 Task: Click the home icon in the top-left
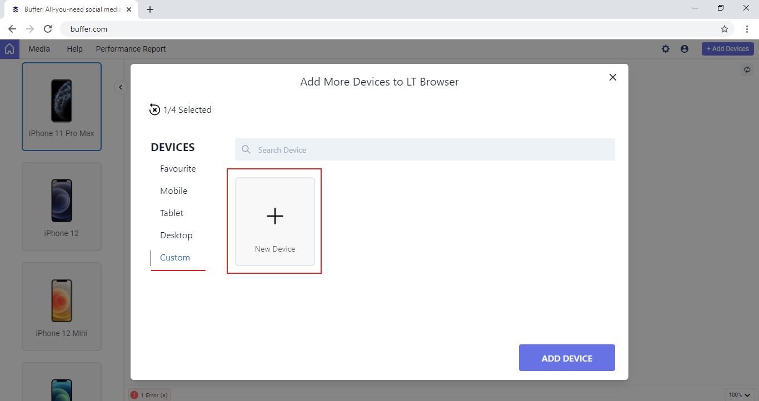pos(9,49)
